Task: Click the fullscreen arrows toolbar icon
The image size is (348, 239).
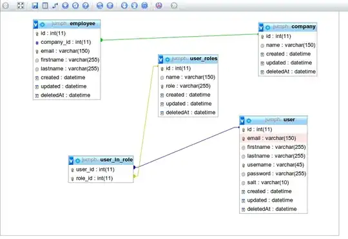Action: coord(21,6)
